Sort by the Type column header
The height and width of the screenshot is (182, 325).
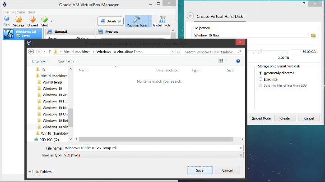coord(195,70)
